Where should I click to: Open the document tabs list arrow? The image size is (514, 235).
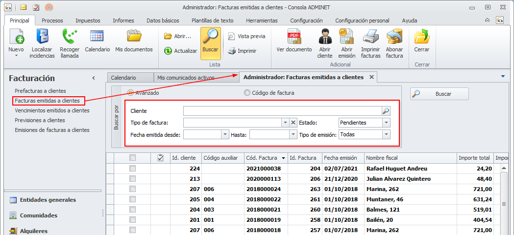point(503,77)
